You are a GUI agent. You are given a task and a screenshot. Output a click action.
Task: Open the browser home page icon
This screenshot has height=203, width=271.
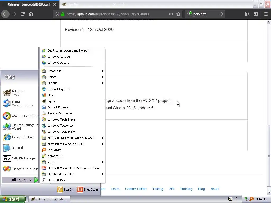point(31,14)
